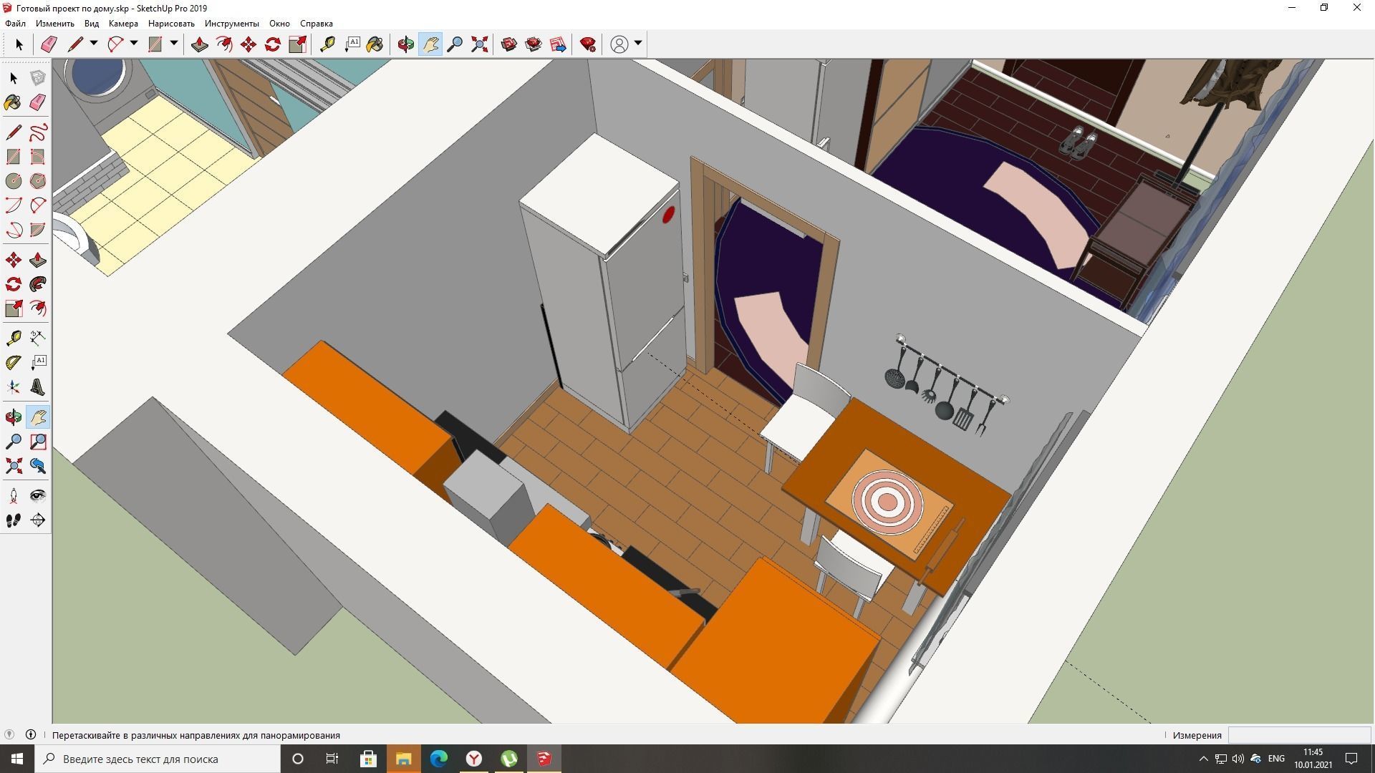Viewport: 1375px width, 773px height.
Task: Select the 2-Point Arc tool
Action: pyautogui.click(x=38, y=205)
